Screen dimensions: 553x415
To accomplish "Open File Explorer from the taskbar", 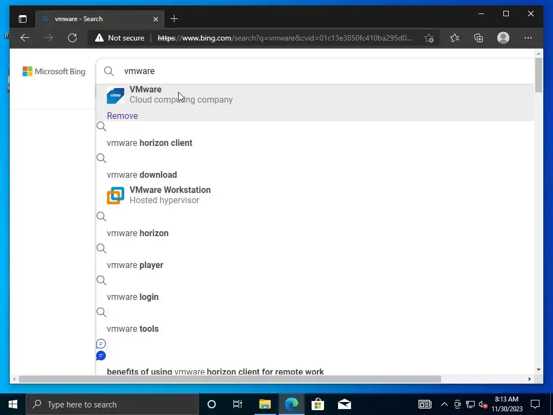I will tap(265, 404).
